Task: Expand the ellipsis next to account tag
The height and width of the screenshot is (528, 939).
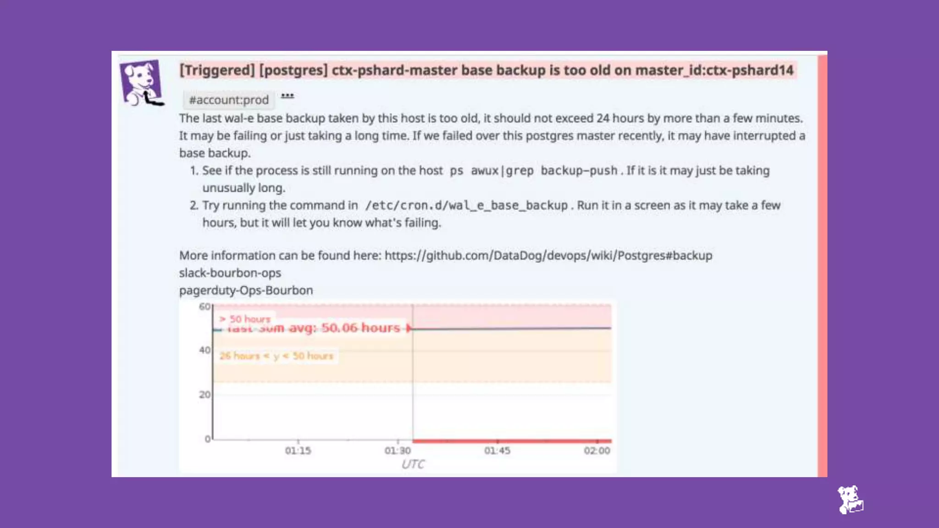Action: (x=287, y=96)
